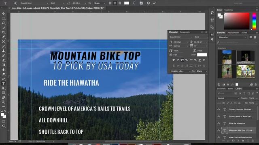Select the Crop tool
Viewport: 259px width, 145px height.
click(3, 32)
